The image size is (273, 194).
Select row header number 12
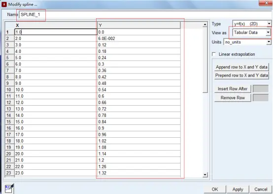(9, 102)
